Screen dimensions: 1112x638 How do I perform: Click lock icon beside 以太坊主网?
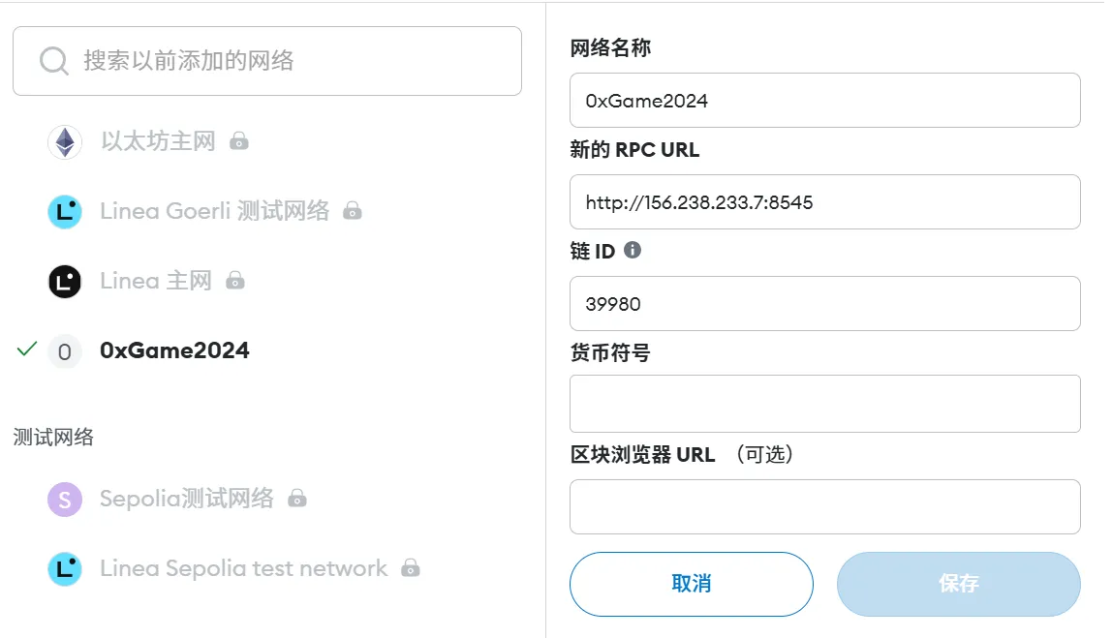coord(239,141)
